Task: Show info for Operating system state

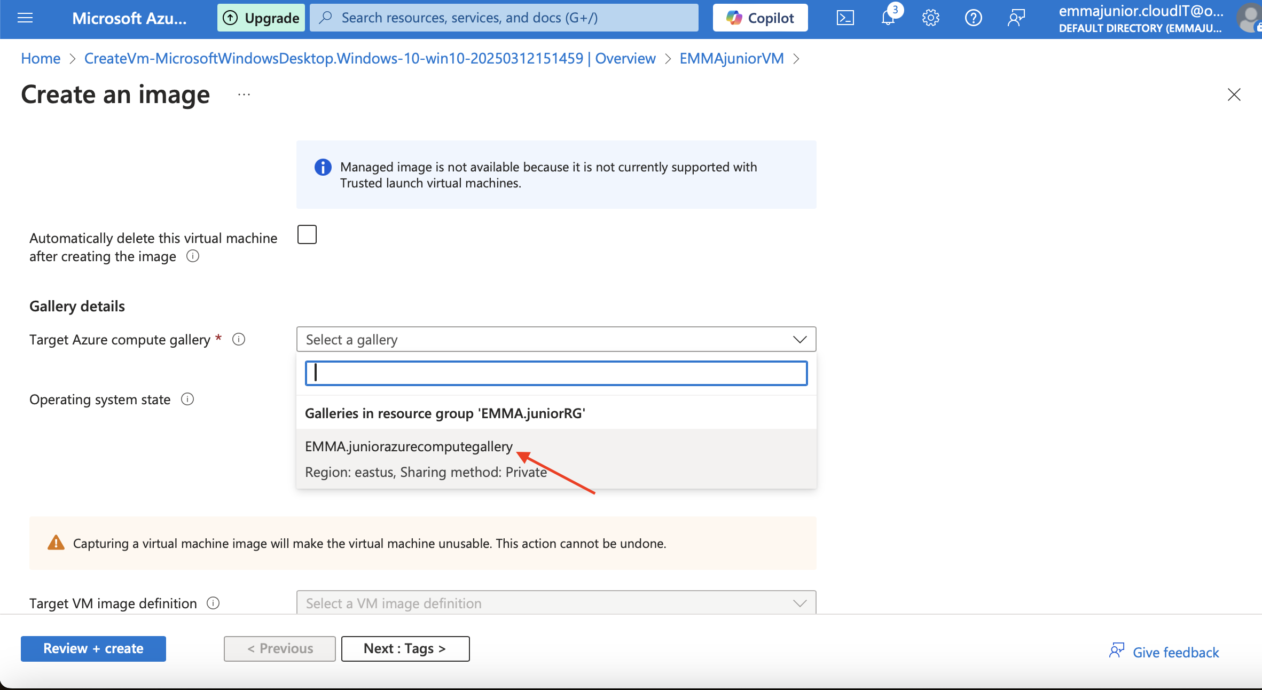Action: point(187,399)
